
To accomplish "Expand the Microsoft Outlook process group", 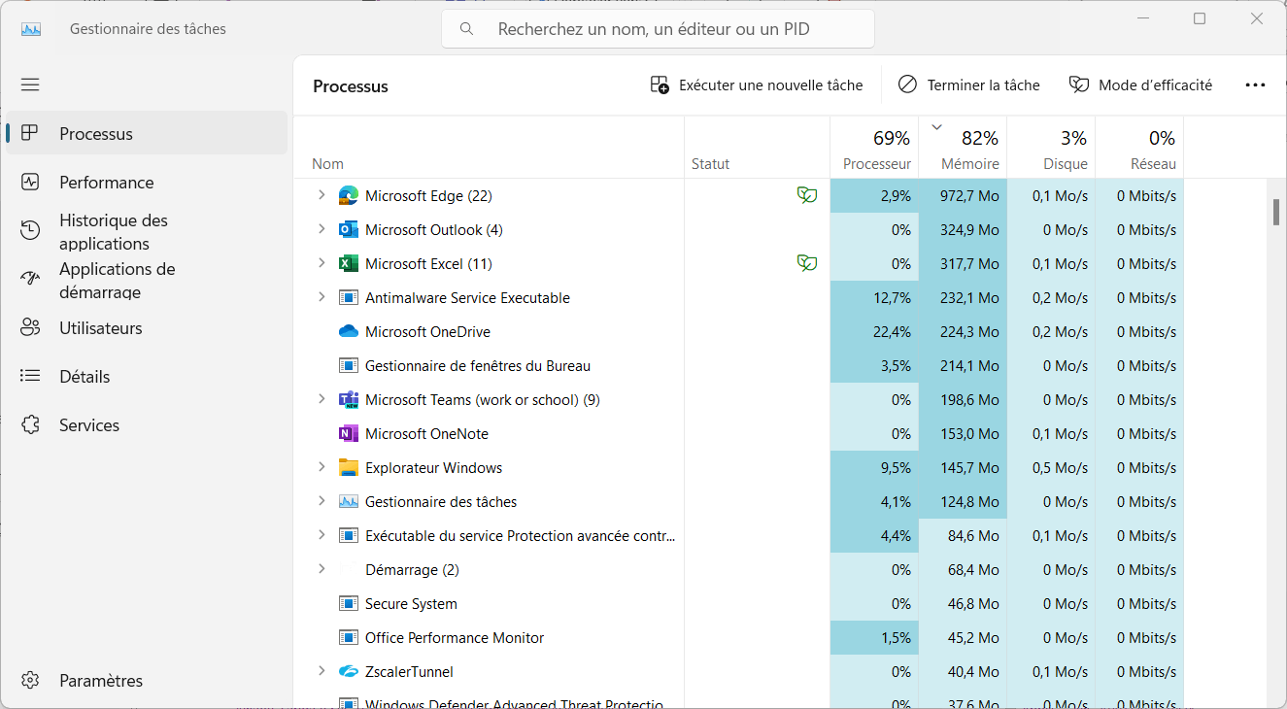I will (322, 229).
